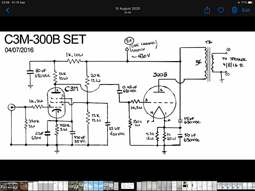Tap the '1K, 10W' resistor label

(x=74, y=55)
